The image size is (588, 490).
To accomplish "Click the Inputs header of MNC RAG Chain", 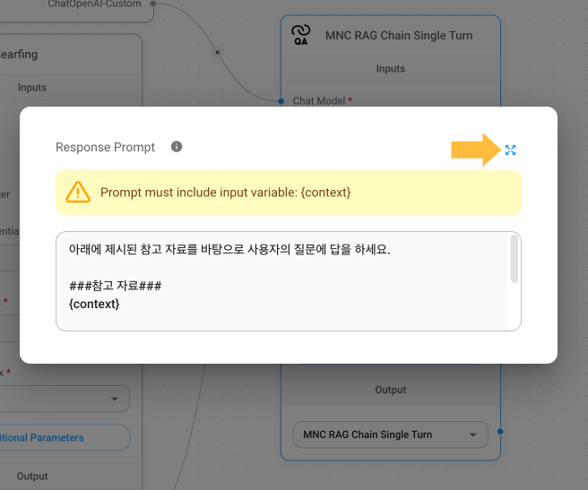I will click(390, 69).
